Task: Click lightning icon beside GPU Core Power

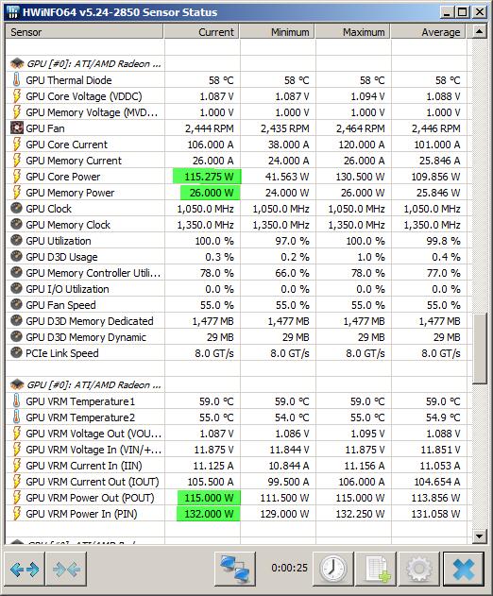Action: [x=16, y=177]
